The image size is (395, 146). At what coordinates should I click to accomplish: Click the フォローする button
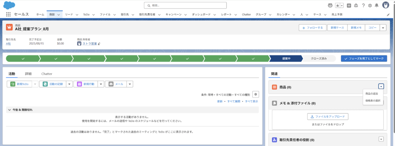[x=312, y=28]
